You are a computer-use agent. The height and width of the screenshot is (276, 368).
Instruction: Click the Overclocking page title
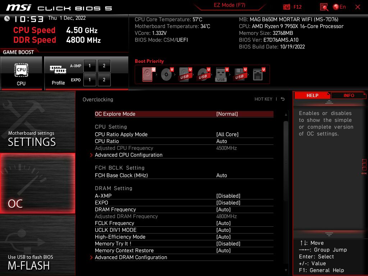[x=98, y=100]
